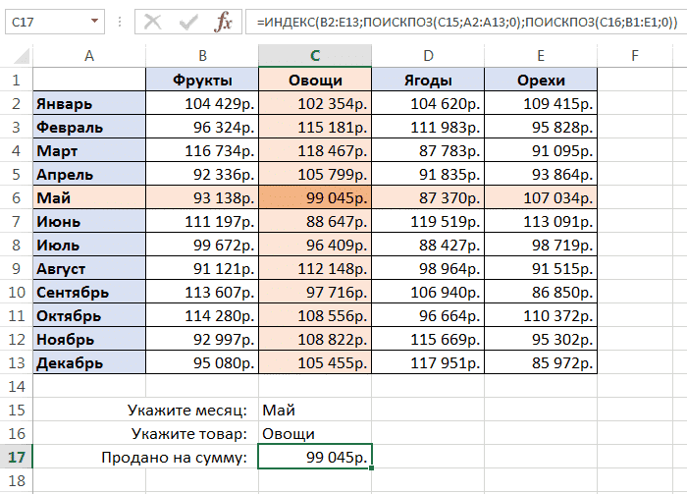Select cell C15 containing Май
Viewport: 687px width, 494px height.
(315, 410)
